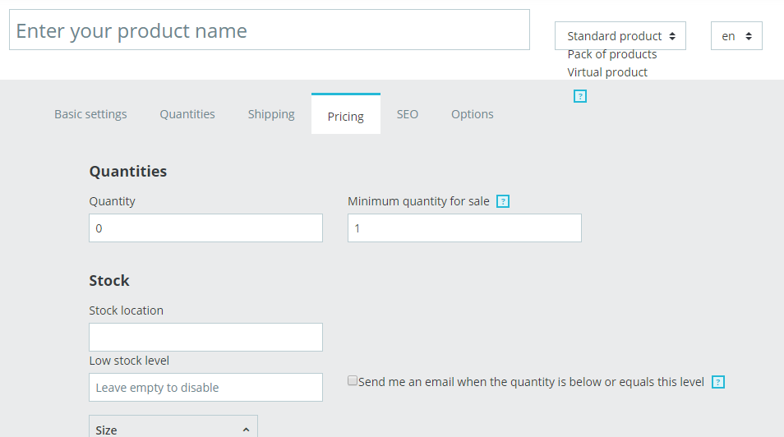784x437 pixels.
Task: Click help icon beside Minimum quantity for sale
Action: 504,201
